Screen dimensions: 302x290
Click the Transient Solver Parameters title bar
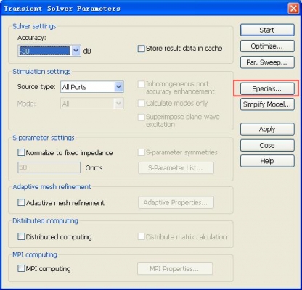click(145, 9)
